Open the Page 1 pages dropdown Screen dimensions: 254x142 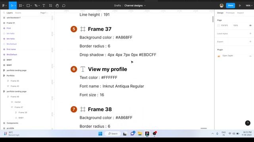pos(44,13)
